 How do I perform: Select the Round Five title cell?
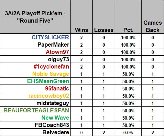point(35,17)
